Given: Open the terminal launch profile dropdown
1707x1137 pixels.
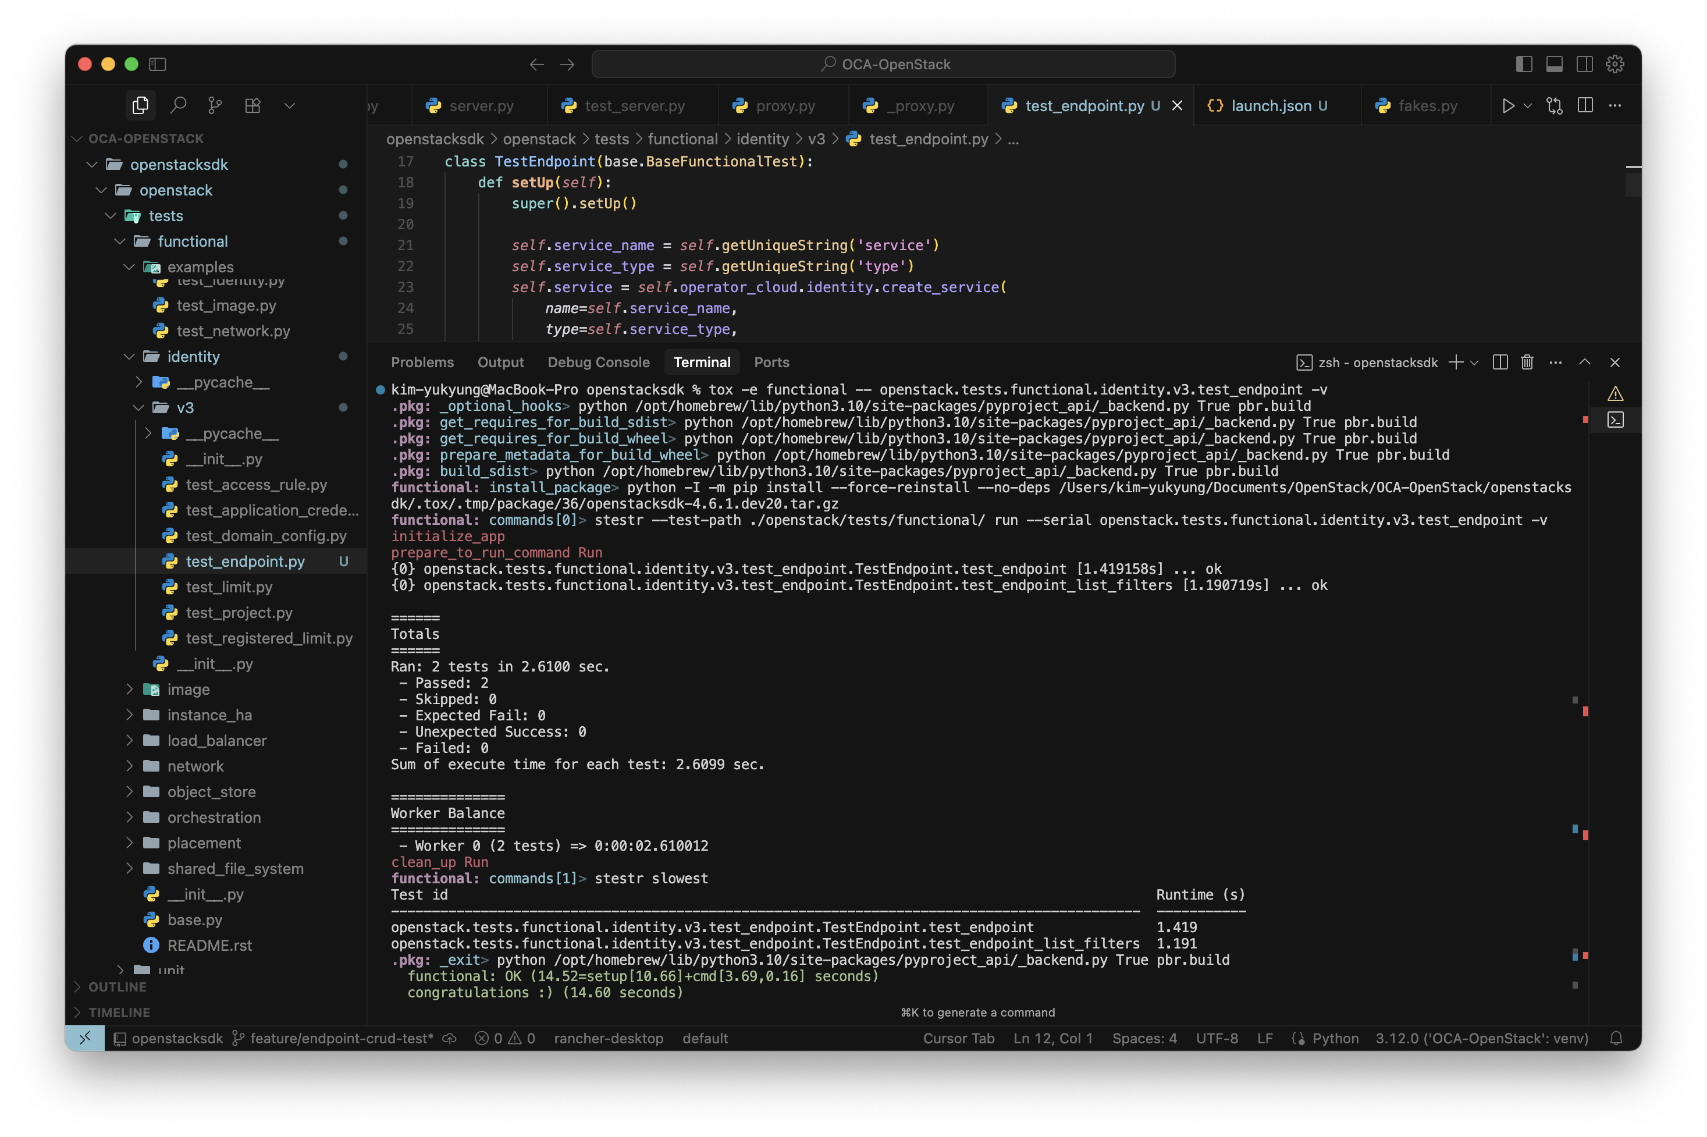Looking at the screenshot, I should tap(1474, 363).
